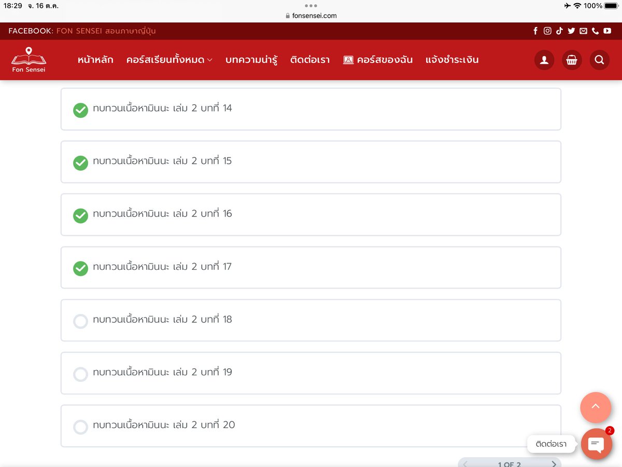This screenshot has height=467, width=622.
Task: Open the search magnifier icon
Action: pyautogui.click(x=600, y=60)
